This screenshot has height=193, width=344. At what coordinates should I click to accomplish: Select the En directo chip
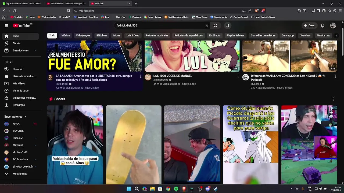pos(215,35)
